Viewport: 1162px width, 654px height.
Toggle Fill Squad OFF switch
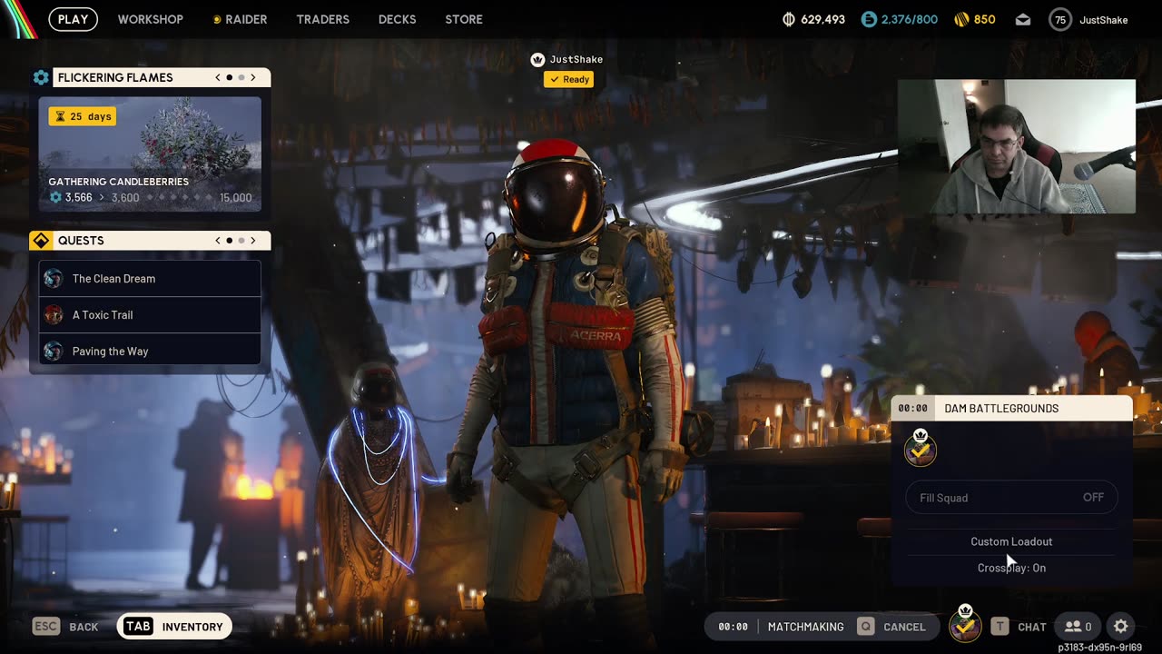pos(1012,498)
